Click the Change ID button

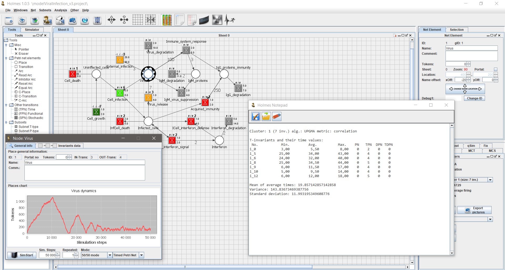coord(474,98)
